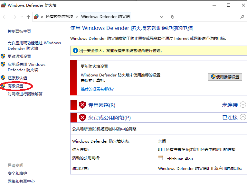The width and height of the screenshot is (247, 186).
Task: Click the 未连接 status text
Action: 230,105
